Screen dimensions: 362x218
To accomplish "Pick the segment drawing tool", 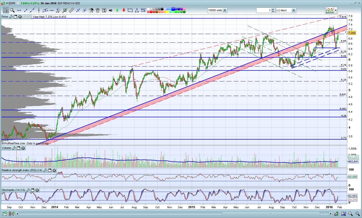I will pos(26,10).
